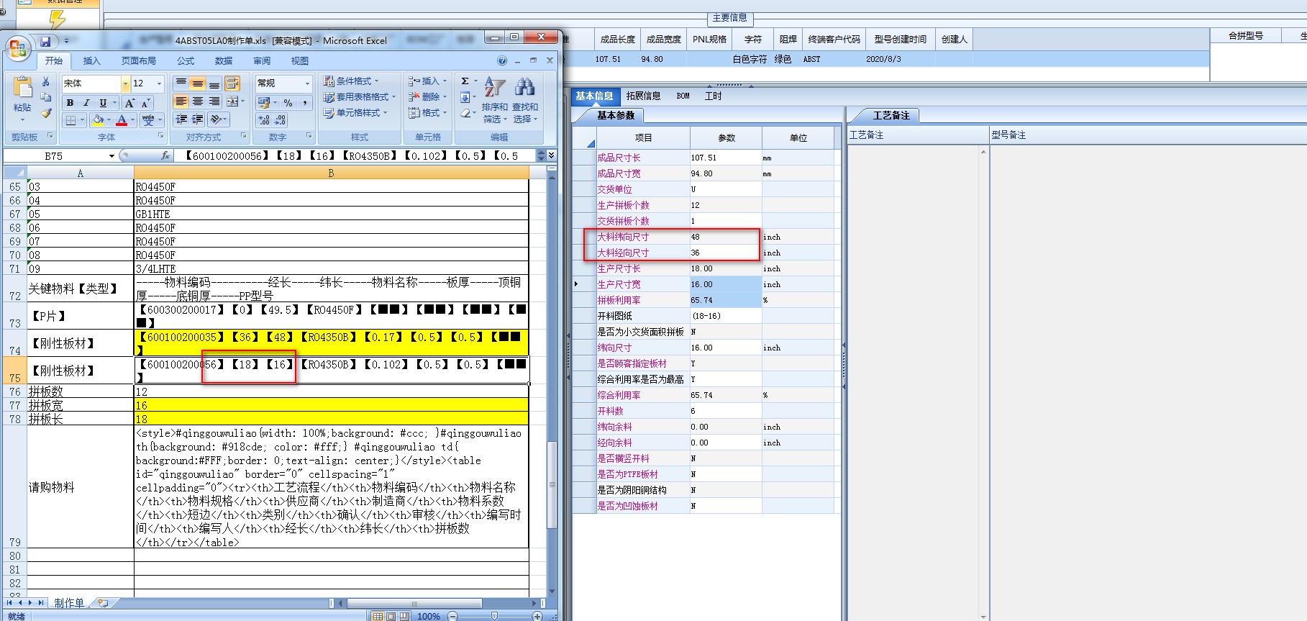Decrease indent in alignment group
1307x621 pixels.
click(181, 119)
